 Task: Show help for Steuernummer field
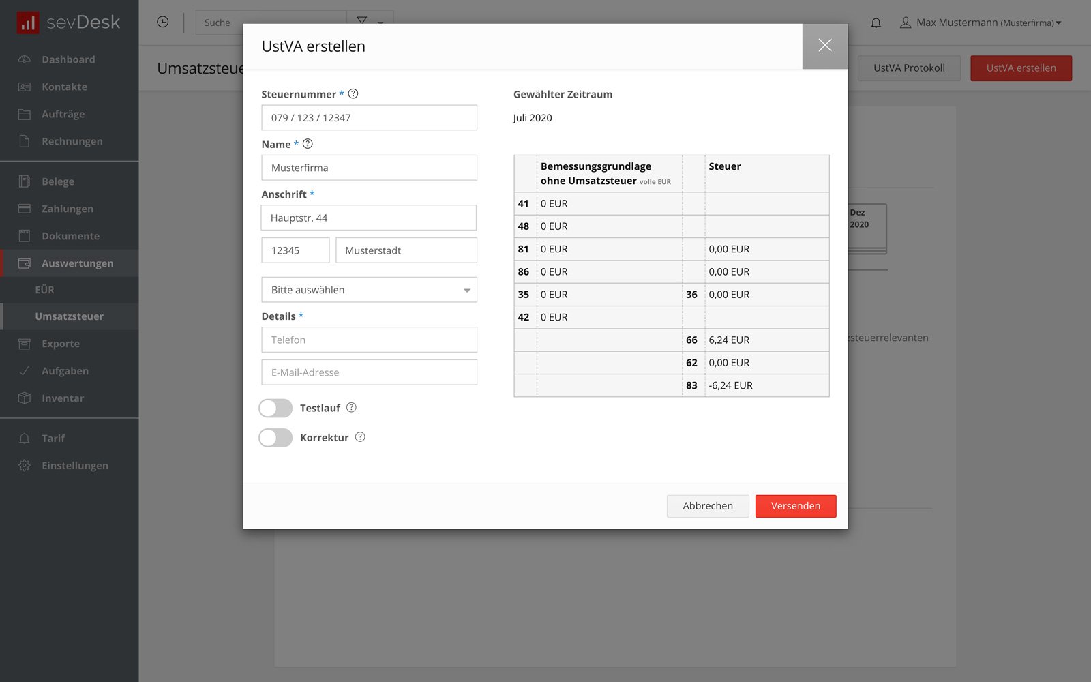[353, 94]
